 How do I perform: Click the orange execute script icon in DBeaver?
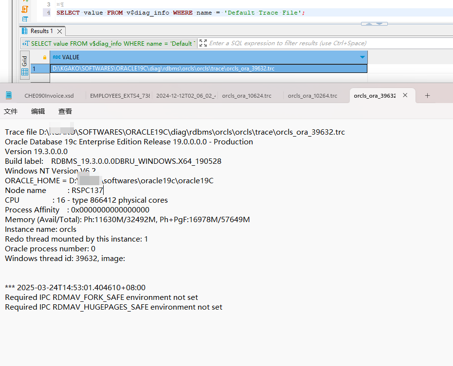tap(25, 9)
